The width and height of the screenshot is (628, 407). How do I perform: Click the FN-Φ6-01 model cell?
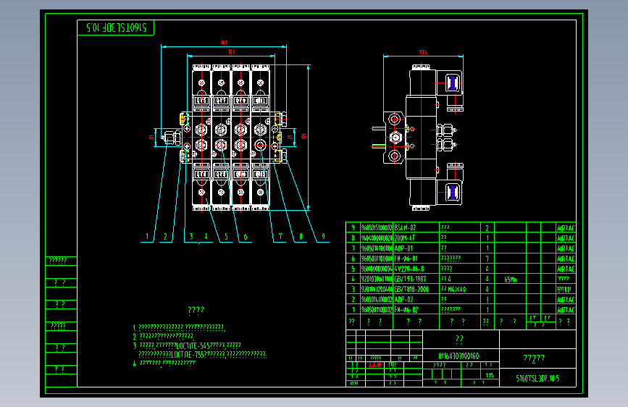point(416,259)
